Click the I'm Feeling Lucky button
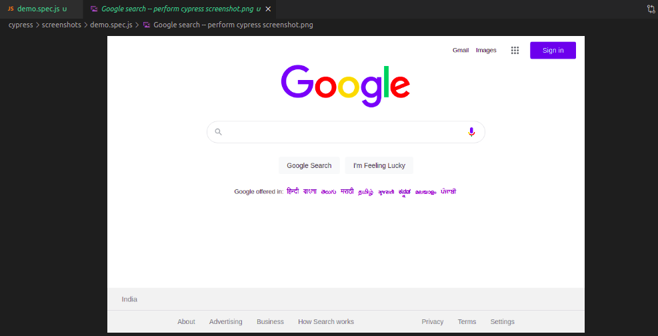Viewport: 658px width, 336px height. tap(379, 165)
